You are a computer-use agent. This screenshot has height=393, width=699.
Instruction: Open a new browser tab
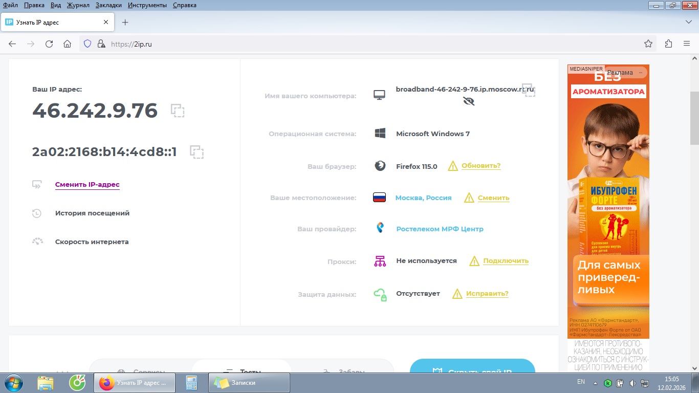point(125,23)
